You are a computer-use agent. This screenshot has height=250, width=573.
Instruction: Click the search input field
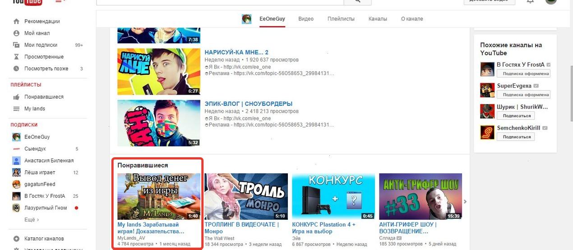pos(220,1)
